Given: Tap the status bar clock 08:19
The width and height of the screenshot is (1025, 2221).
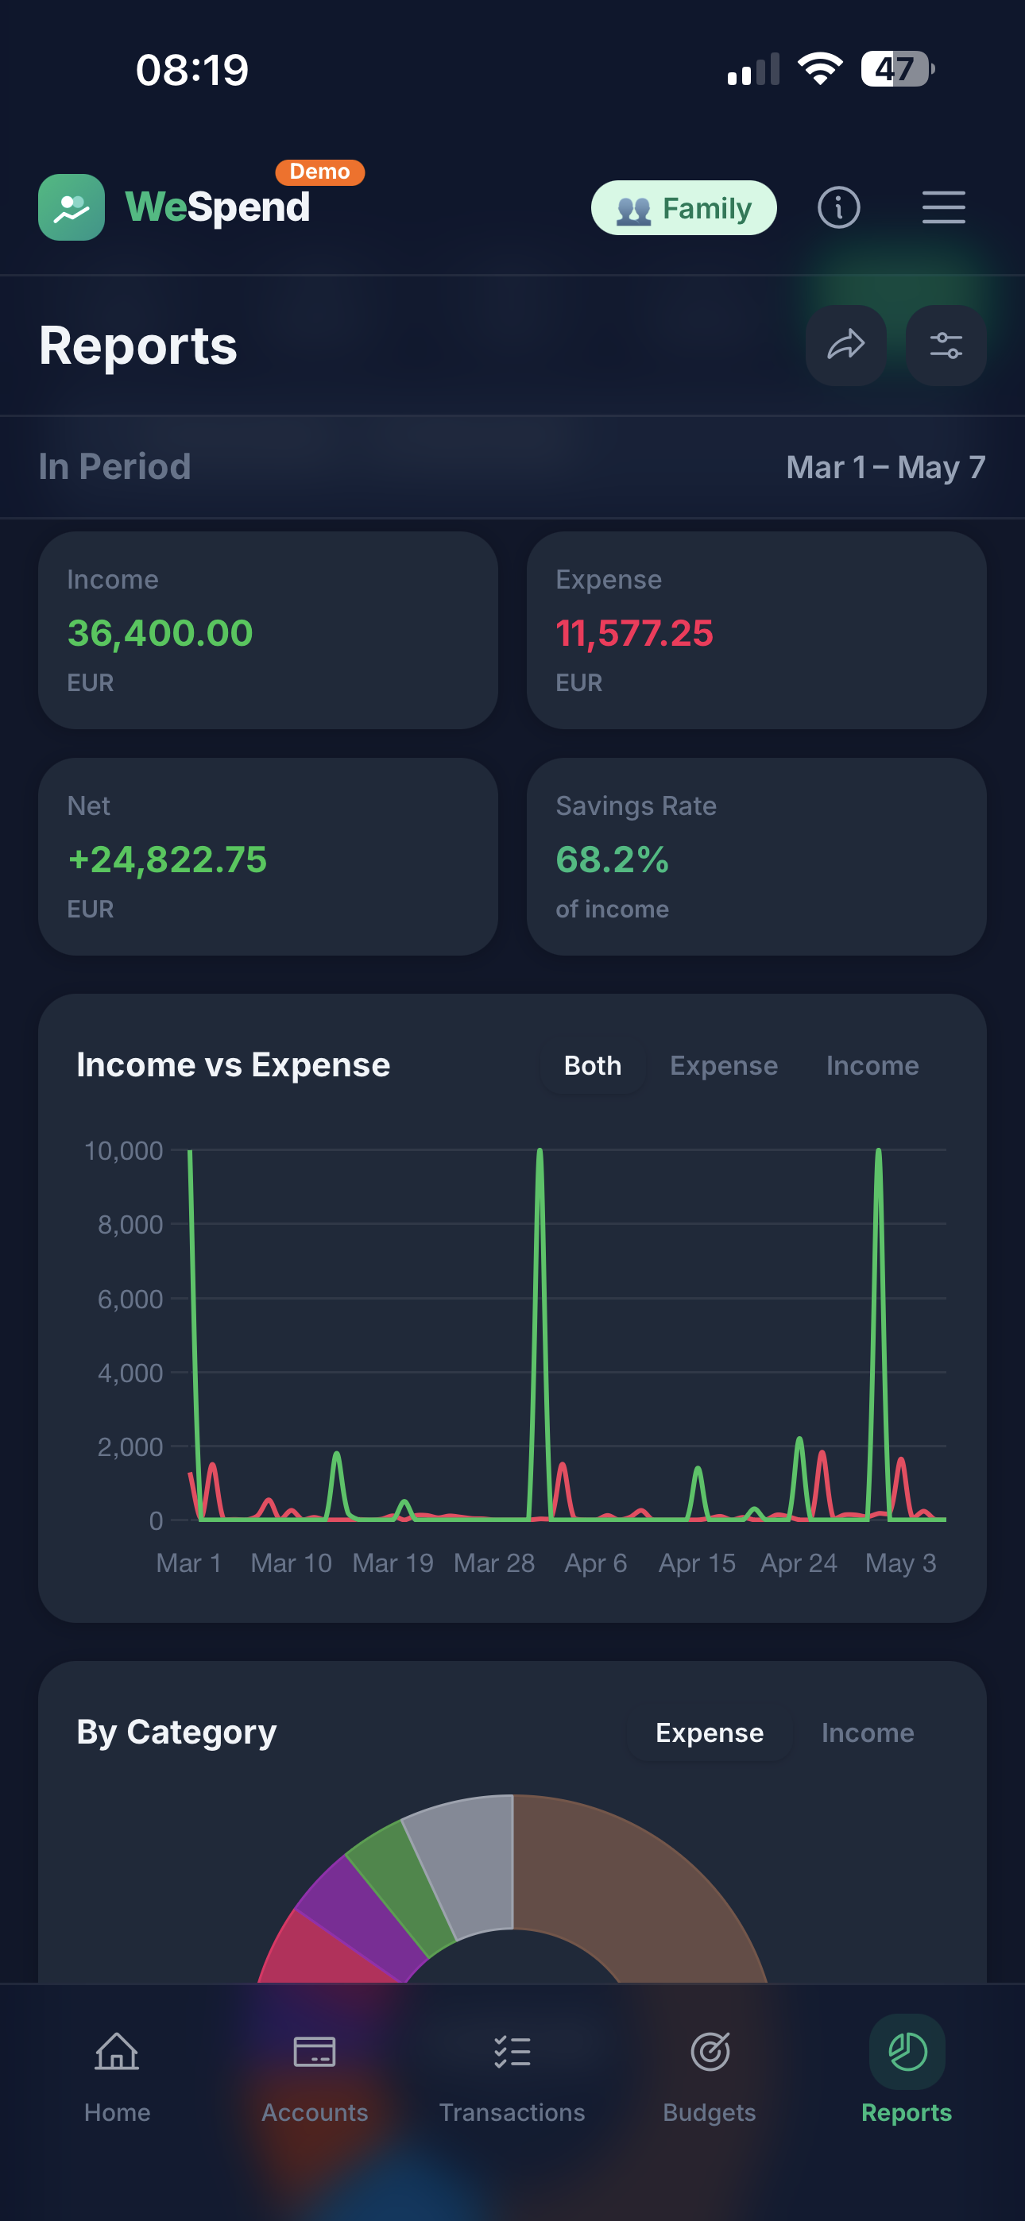Looking at the screenshot, I should [x=191, y=70].
